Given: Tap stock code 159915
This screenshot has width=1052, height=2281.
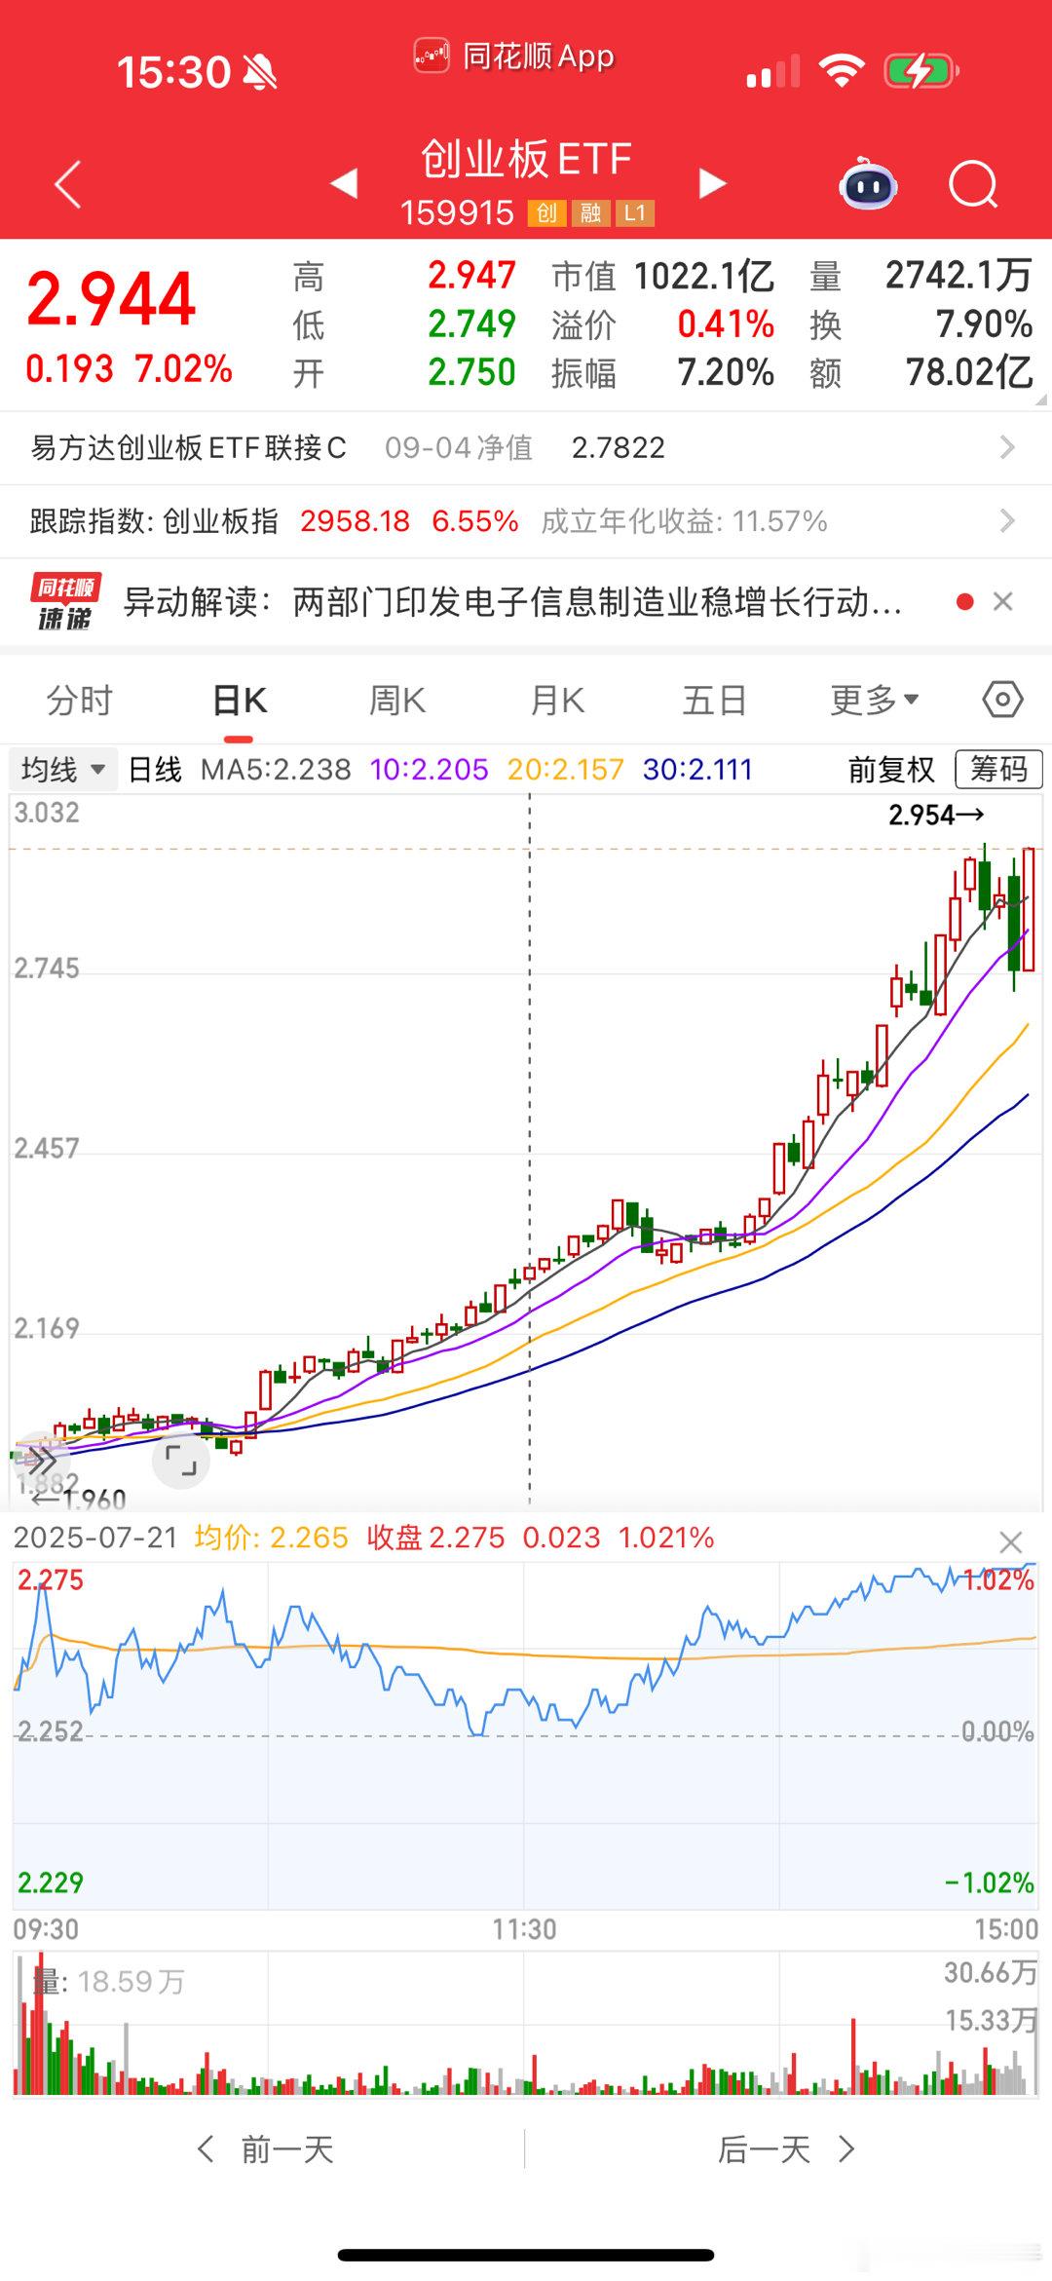Looking at the screenshot, I should [457, 212].
